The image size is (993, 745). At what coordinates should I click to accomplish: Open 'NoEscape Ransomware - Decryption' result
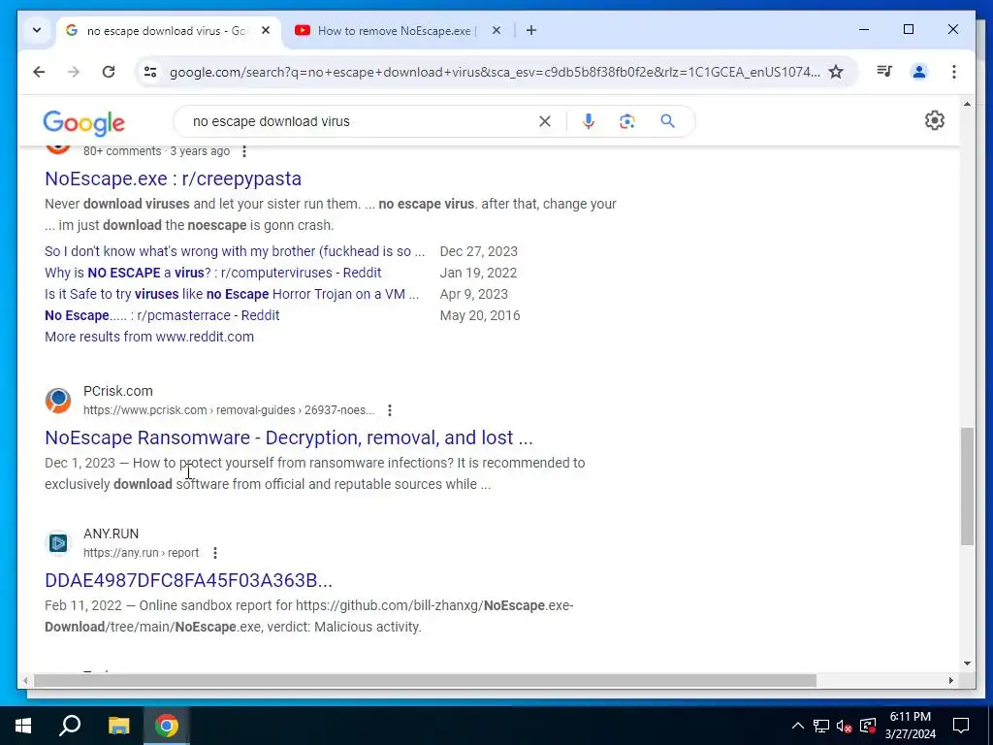pos(289,437)
